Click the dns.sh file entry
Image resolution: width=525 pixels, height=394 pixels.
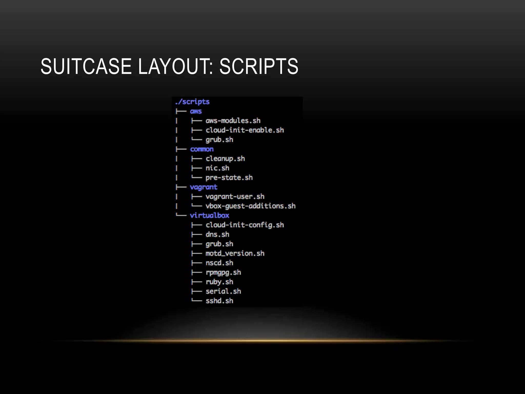(217, 234)
